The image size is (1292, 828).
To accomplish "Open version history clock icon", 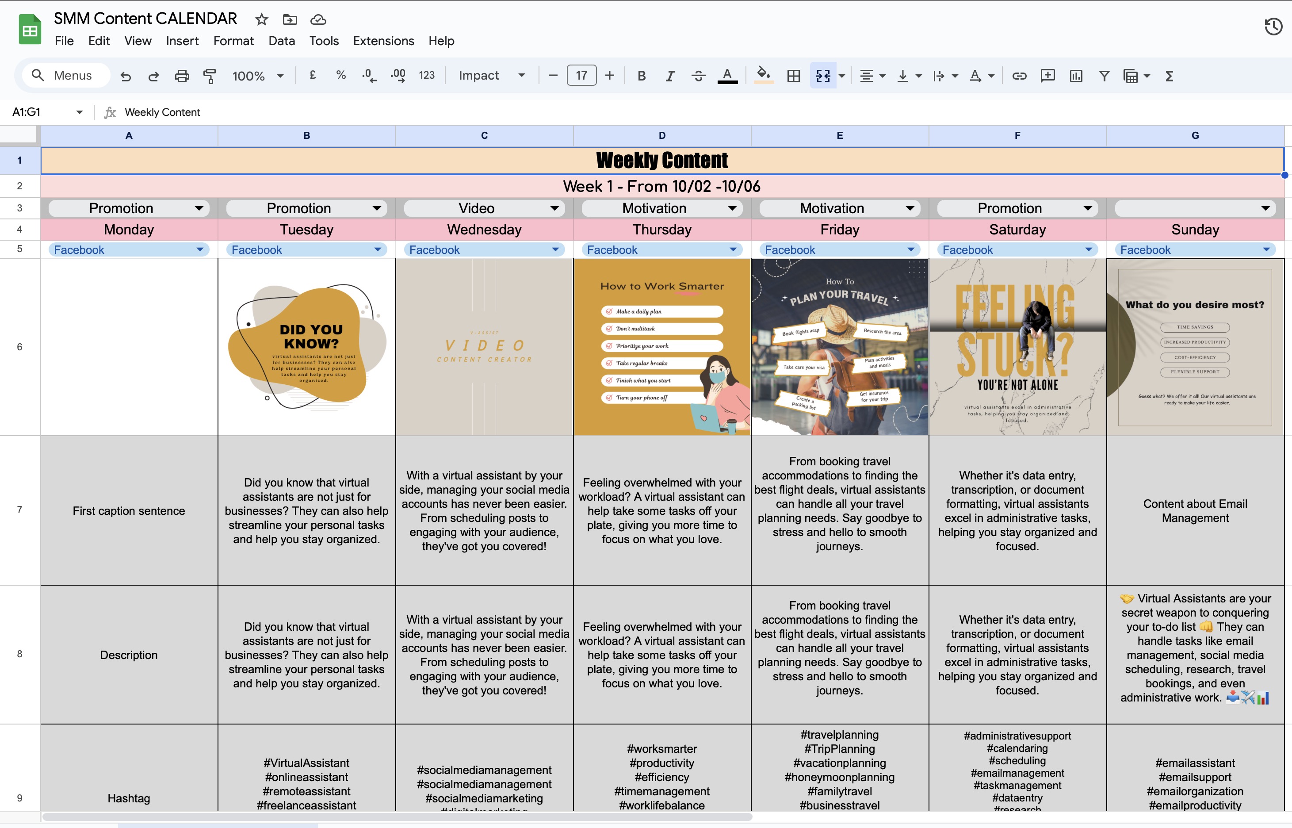I will [1273, 27].
